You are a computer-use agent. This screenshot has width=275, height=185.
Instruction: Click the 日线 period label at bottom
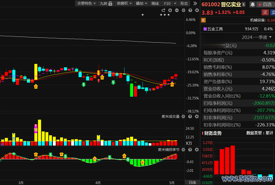coord(192,182)
